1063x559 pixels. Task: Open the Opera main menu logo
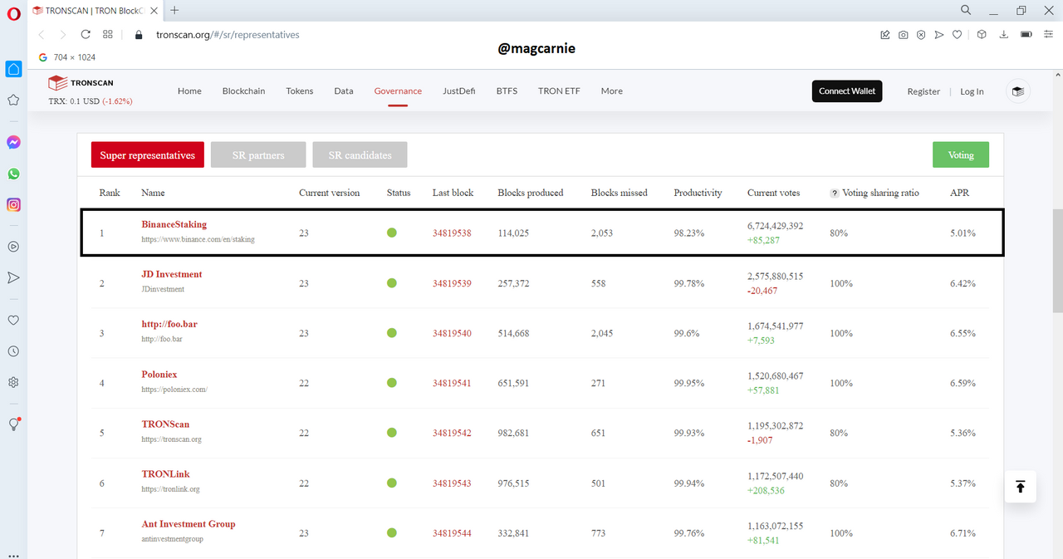[x=13, y=13]
